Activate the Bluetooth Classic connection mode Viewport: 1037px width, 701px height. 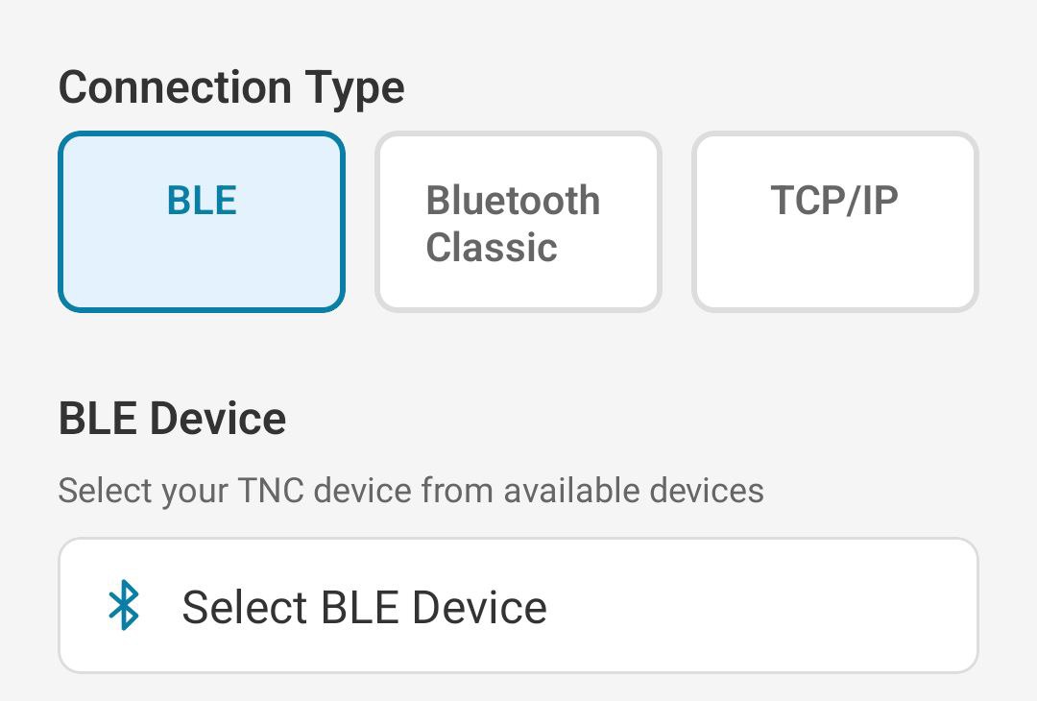click(518, 221)
